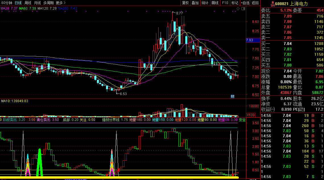This screenshot has width=324, height=180.
Task: Click the R 500 margin badge
Action: click(x=273, y=4)
